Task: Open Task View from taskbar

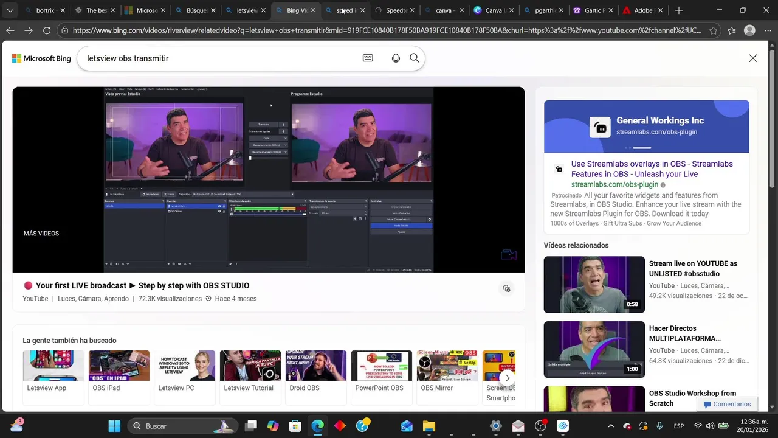Action: (x=250, y=426)
